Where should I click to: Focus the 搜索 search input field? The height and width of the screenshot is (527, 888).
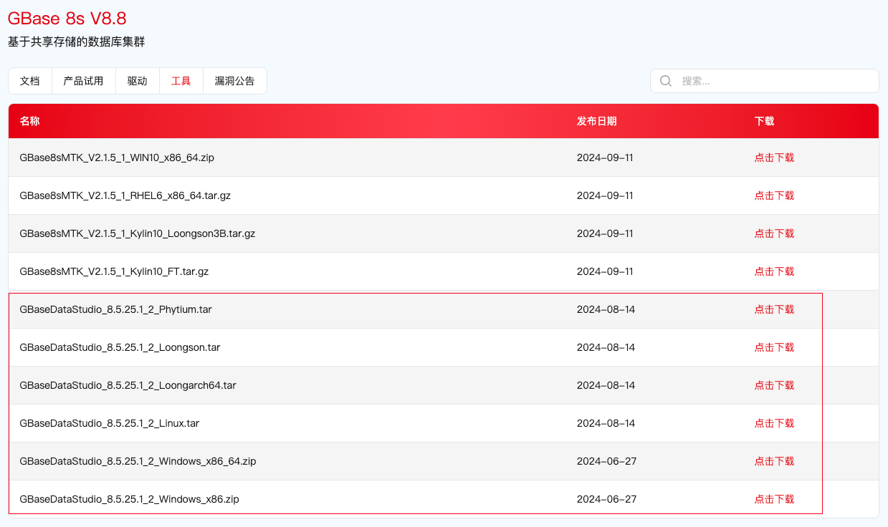point(764,81)
